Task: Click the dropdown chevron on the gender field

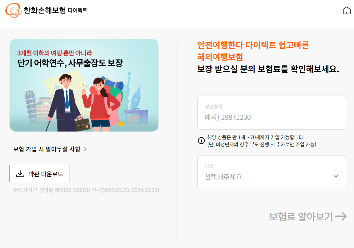Action: point(336,176)
